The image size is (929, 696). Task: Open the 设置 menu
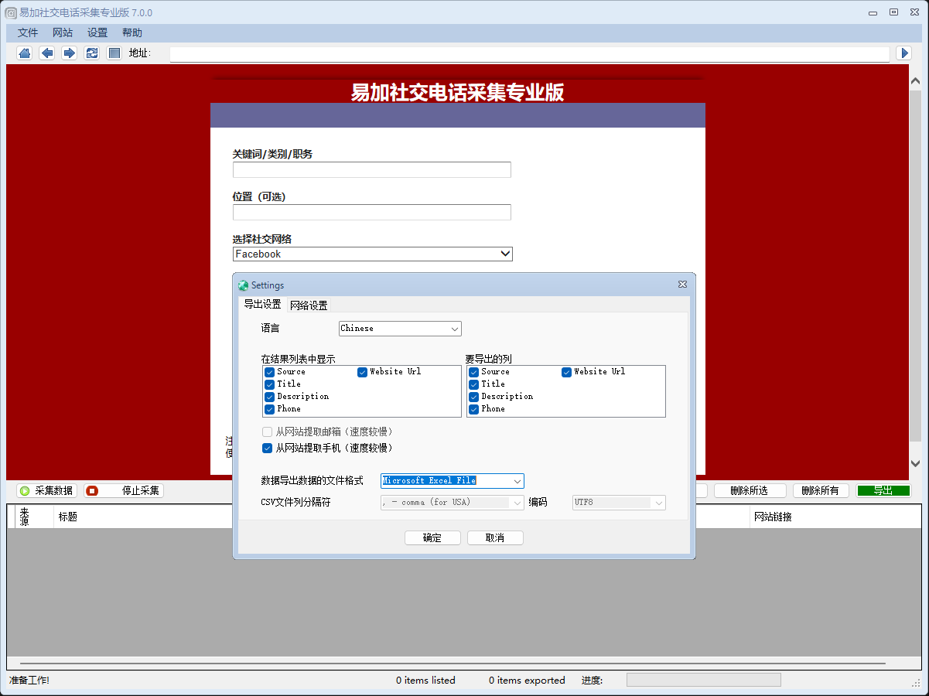coord(97,32)
